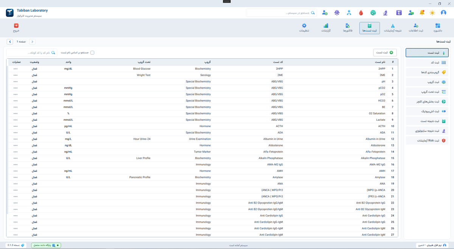Click the red blood drop icon

click(x=361, y=12)
